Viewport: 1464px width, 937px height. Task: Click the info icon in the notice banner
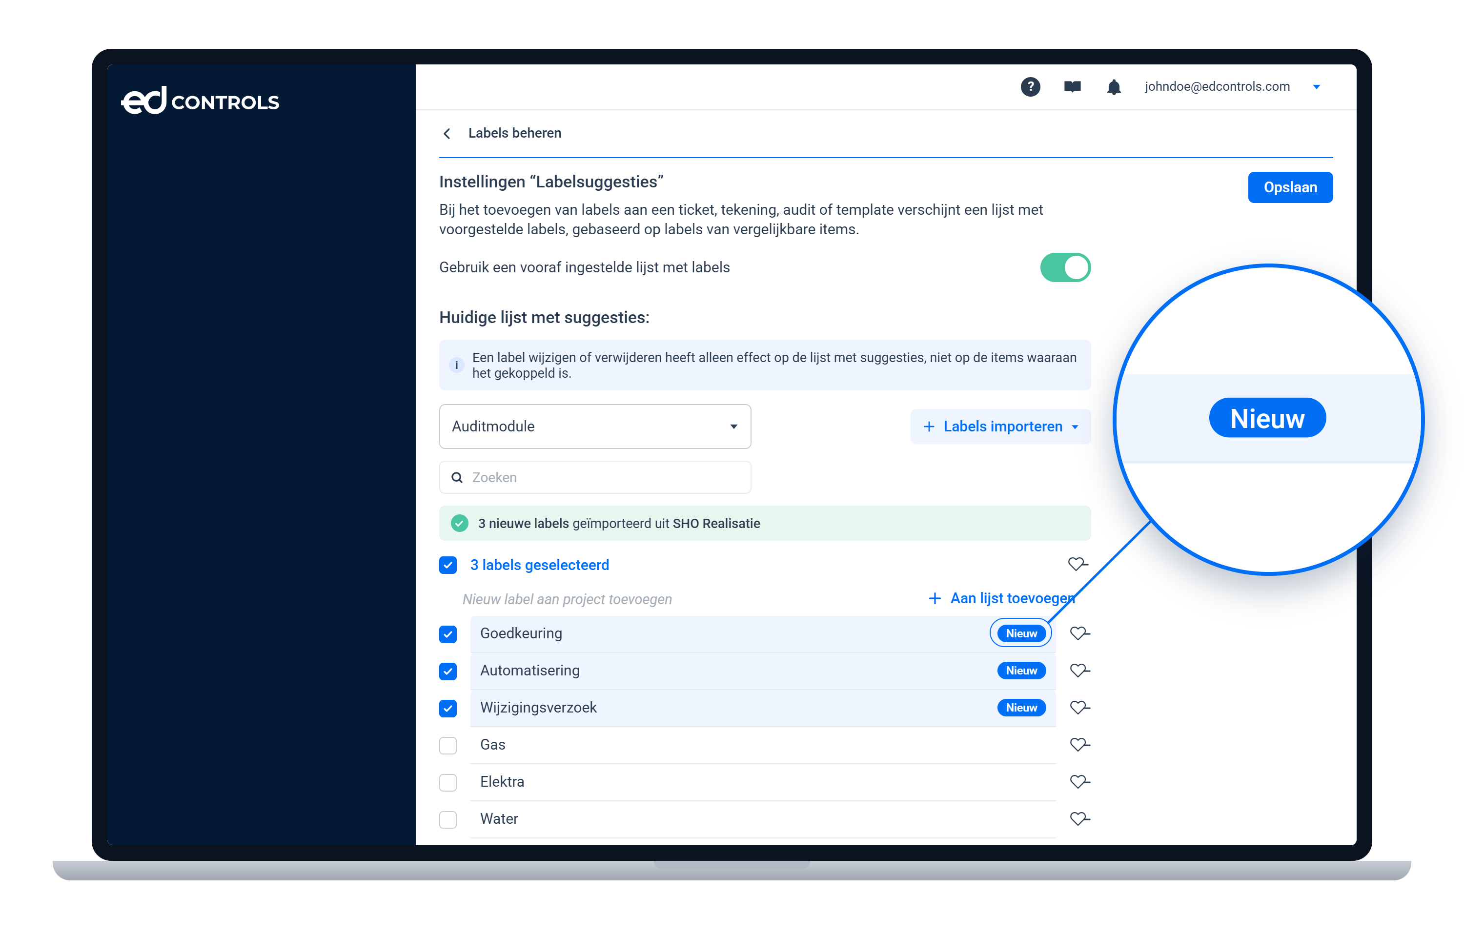456,365
